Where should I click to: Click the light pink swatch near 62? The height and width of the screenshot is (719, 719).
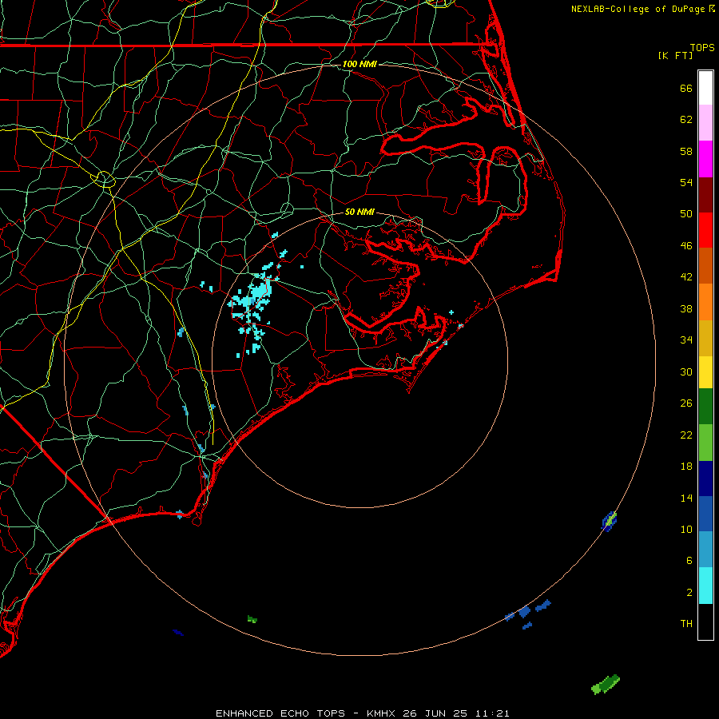[x=705, y=122]
